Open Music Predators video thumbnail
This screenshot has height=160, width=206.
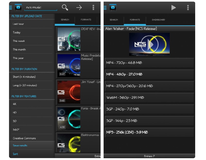pyautogui.click(x=69, y=66)
